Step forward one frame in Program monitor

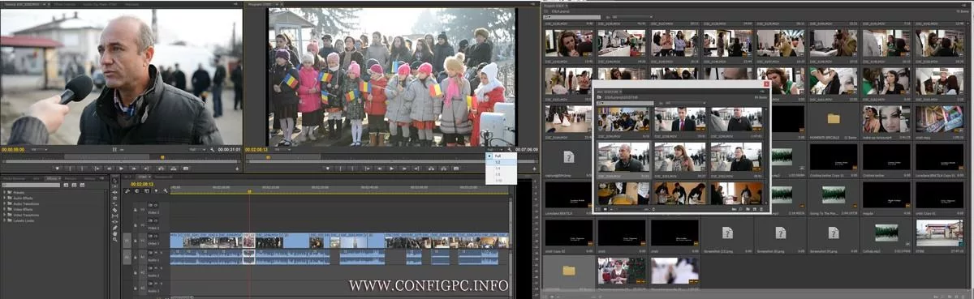404,168
